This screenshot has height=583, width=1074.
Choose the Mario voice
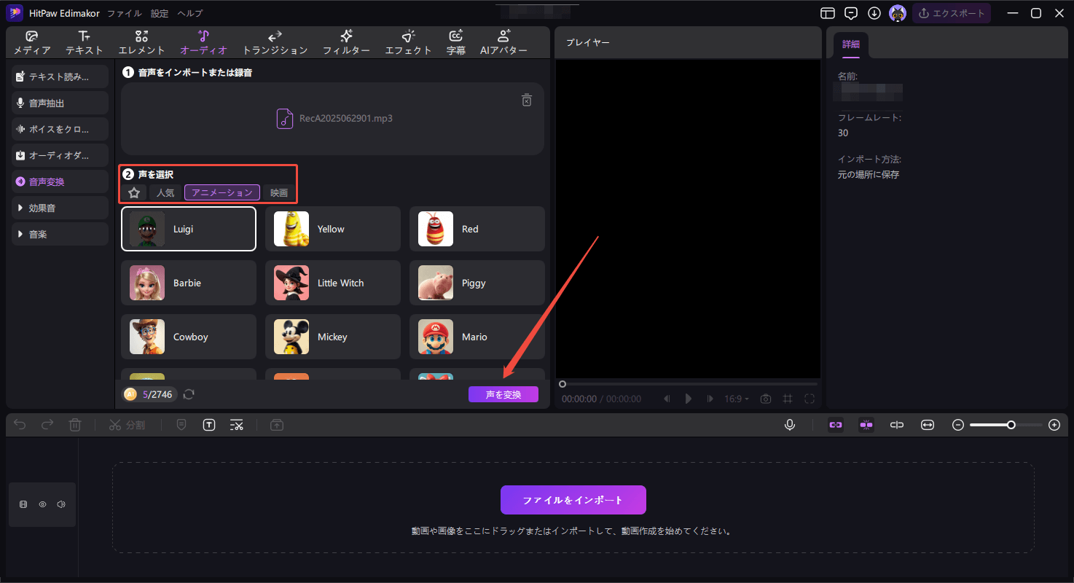(477, 337)
